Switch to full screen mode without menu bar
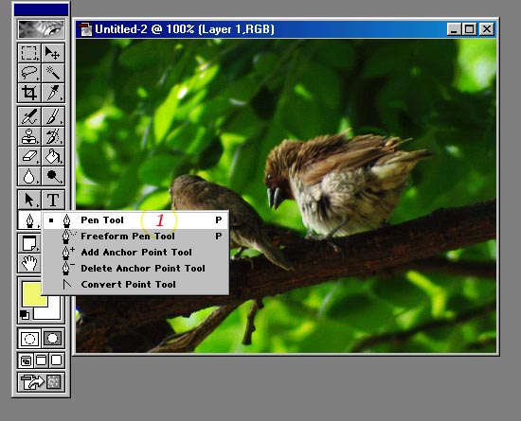 [57, 360]
